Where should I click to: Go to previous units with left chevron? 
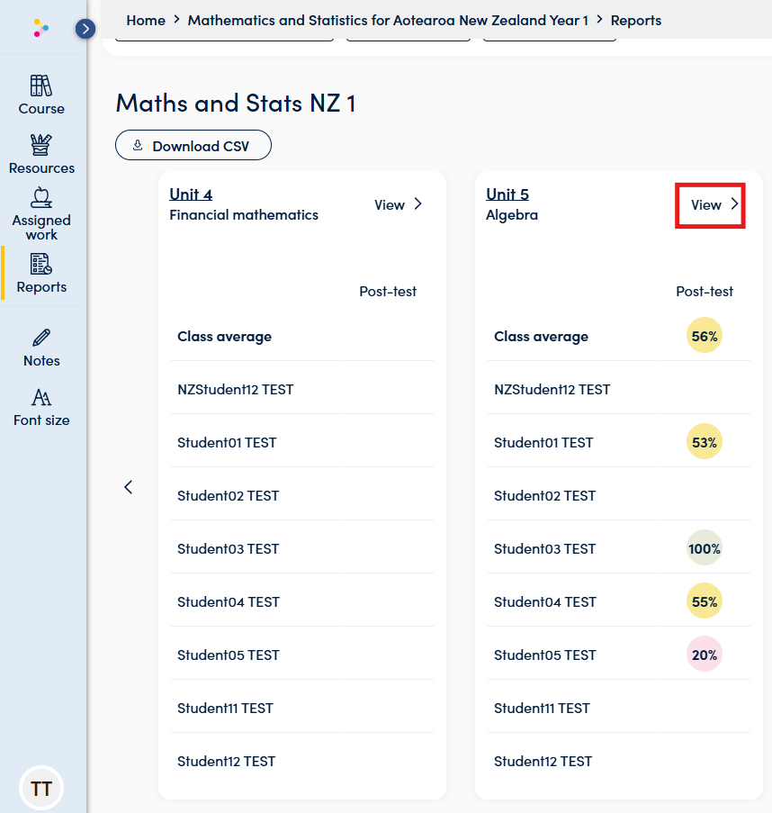click(129, 487)
